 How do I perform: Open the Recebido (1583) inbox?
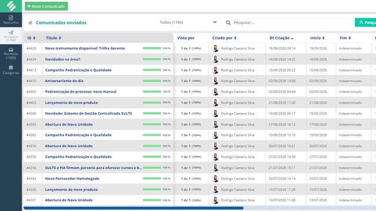coord(11,53)
